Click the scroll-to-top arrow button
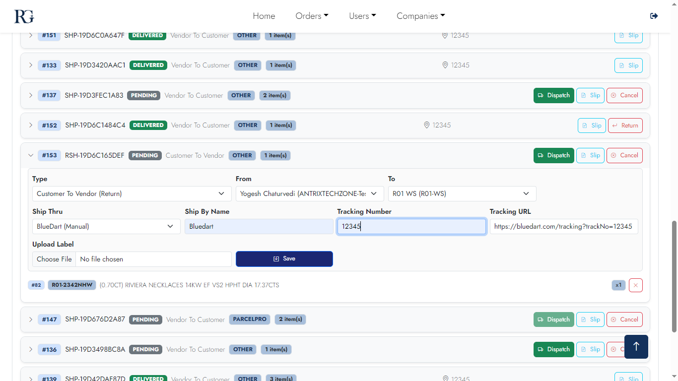The image size is (678, 381). click(x=636, y=346)
